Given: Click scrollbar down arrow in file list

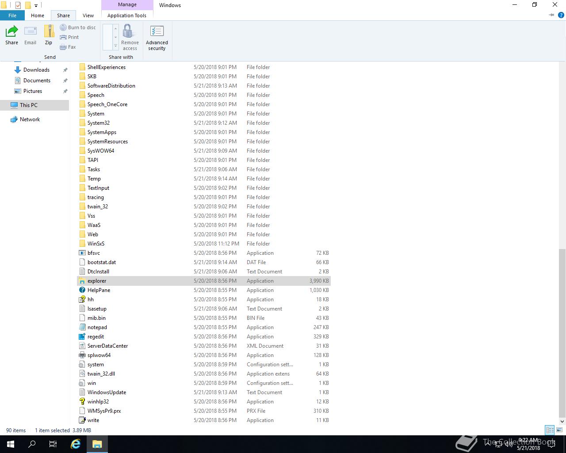Looking at the screenshot, I should [x=562, y=421].
